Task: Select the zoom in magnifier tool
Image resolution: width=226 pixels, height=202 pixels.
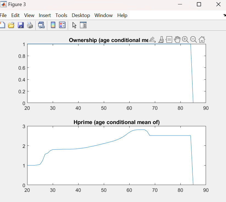Action: [185, 40]
